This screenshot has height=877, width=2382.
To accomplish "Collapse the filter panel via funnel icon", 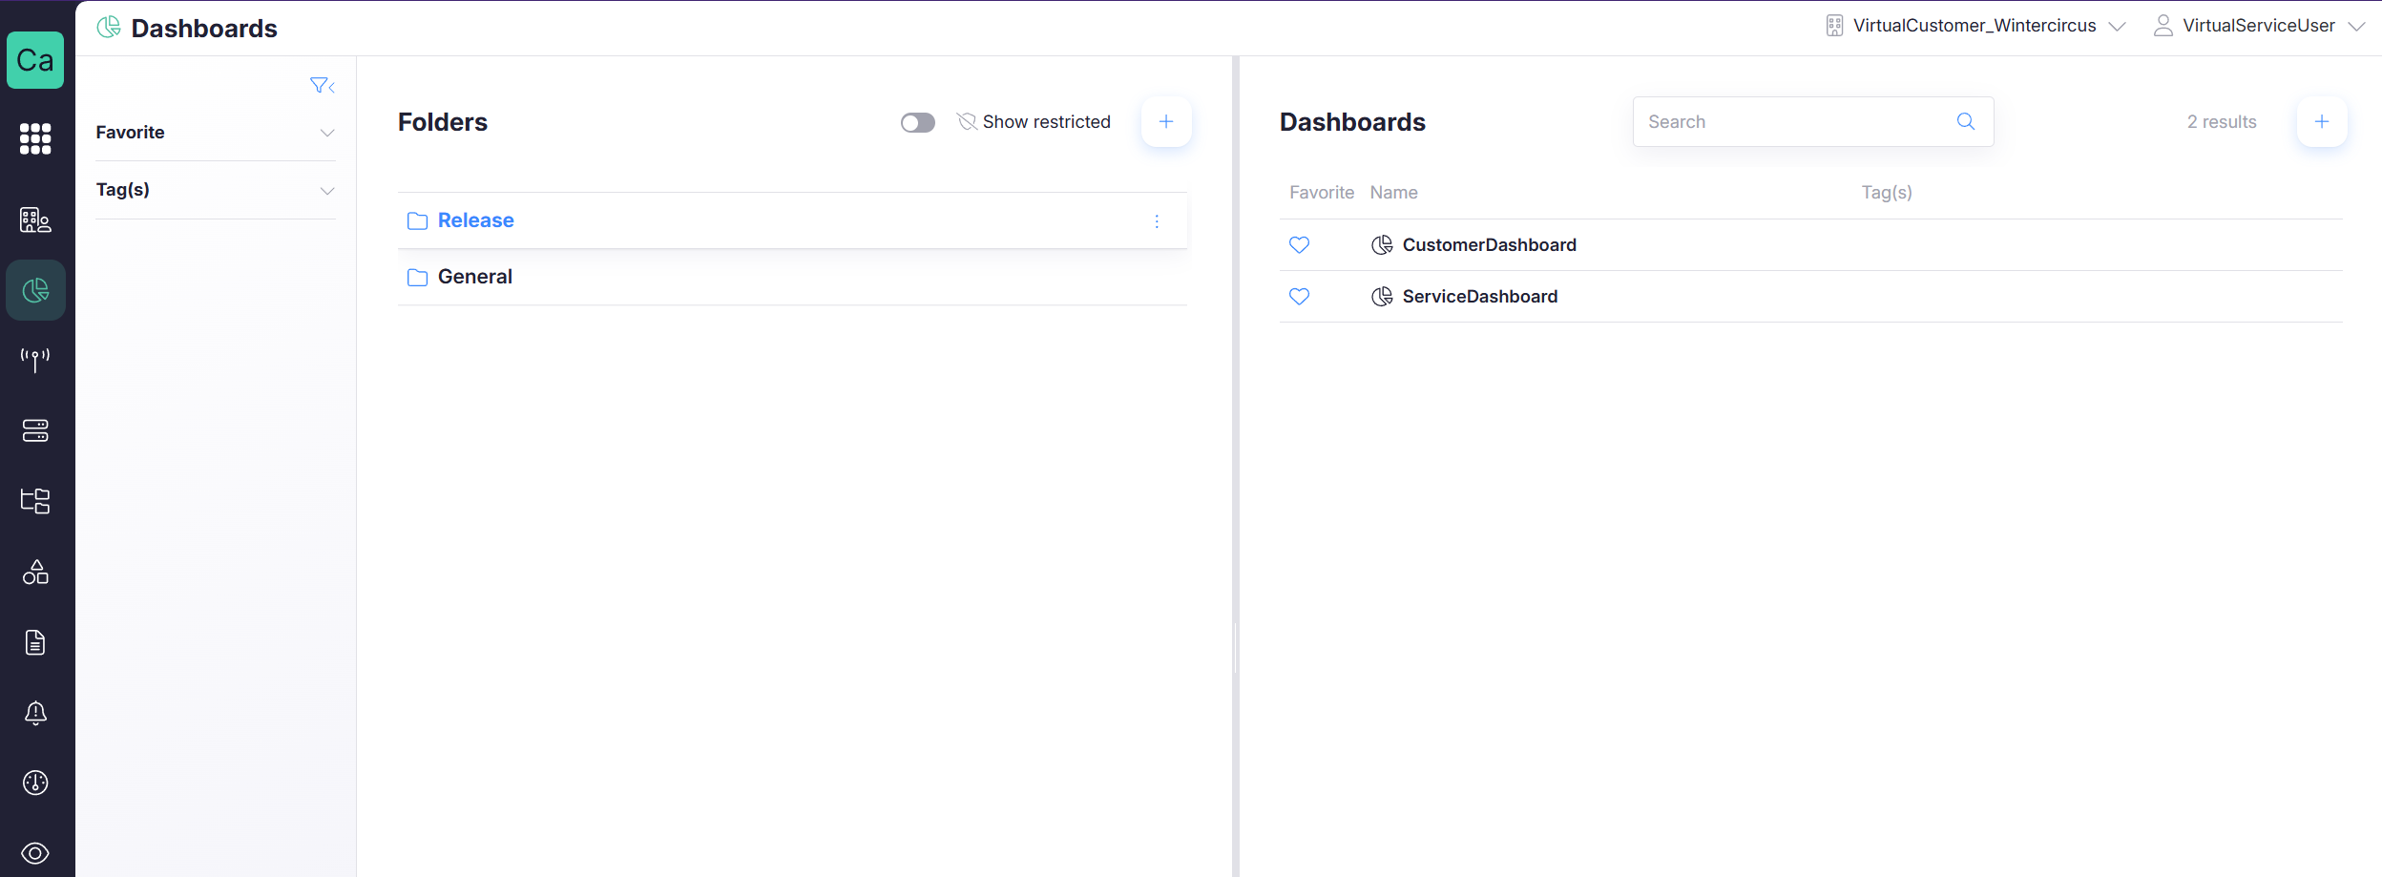I will (x=323, y=86).
